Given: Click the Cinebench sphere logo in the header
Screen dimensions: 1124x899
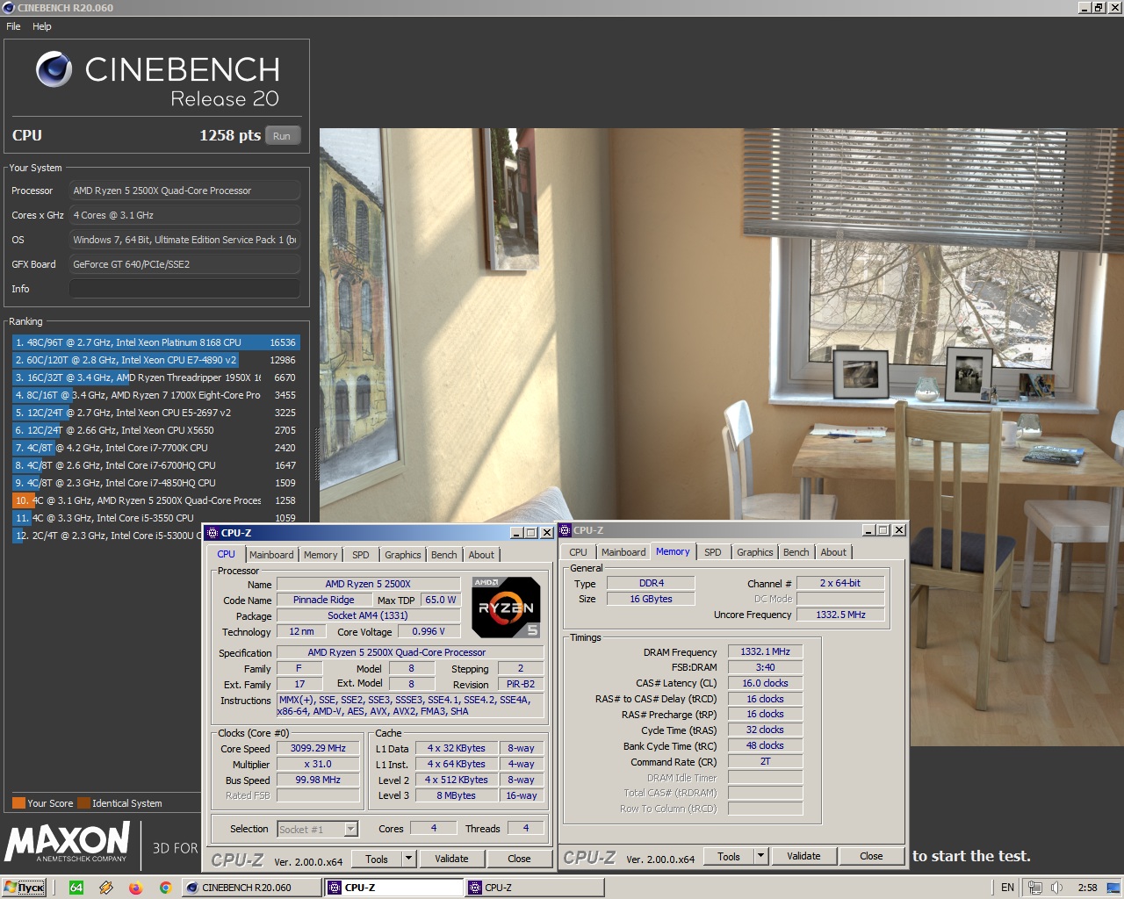Looking at the screenshot, I should click(x=54, y=69).
